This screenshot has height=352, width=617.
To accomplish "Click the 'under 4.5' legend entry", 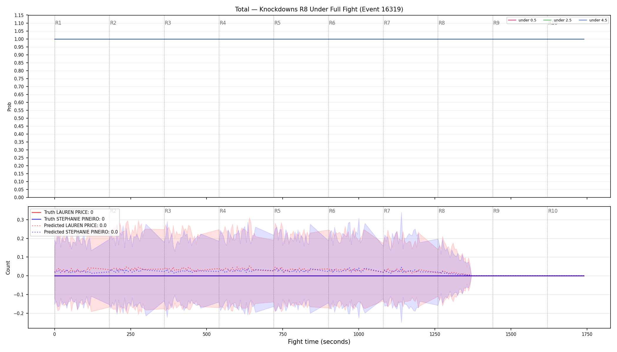I will (593, 20).
